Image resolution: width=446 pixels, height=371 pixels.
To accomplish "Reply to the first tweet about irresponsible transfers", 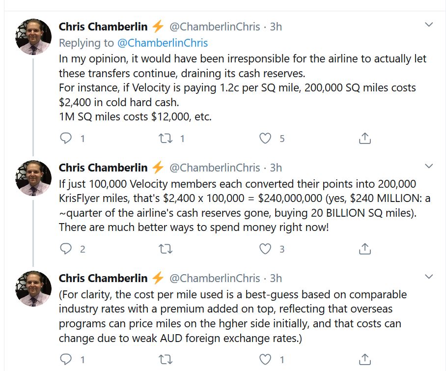I will [x=66, y=139].
